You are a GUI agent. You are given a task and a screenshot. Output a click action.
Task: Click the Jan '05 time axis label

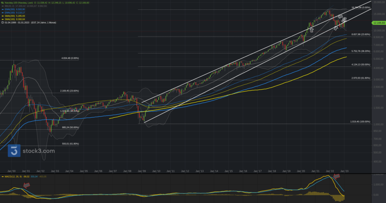pyautogui.click(x=84, y=171)
